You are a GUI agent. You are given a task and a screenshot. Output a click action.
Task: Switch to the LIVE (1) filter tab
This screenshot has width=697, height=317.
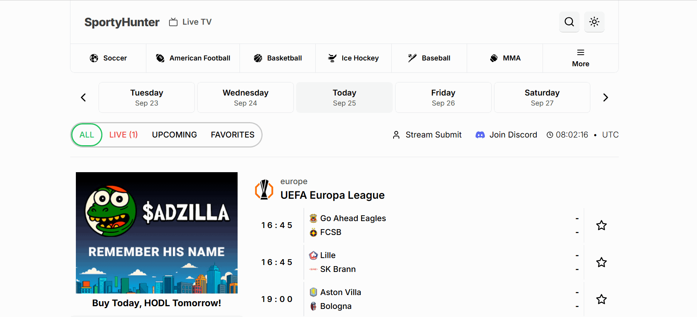pos(123,135)
